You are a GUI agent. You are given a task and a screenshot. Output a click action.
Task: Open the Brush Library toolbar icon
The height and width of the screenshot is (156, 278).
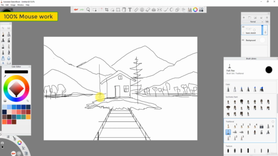189,10
